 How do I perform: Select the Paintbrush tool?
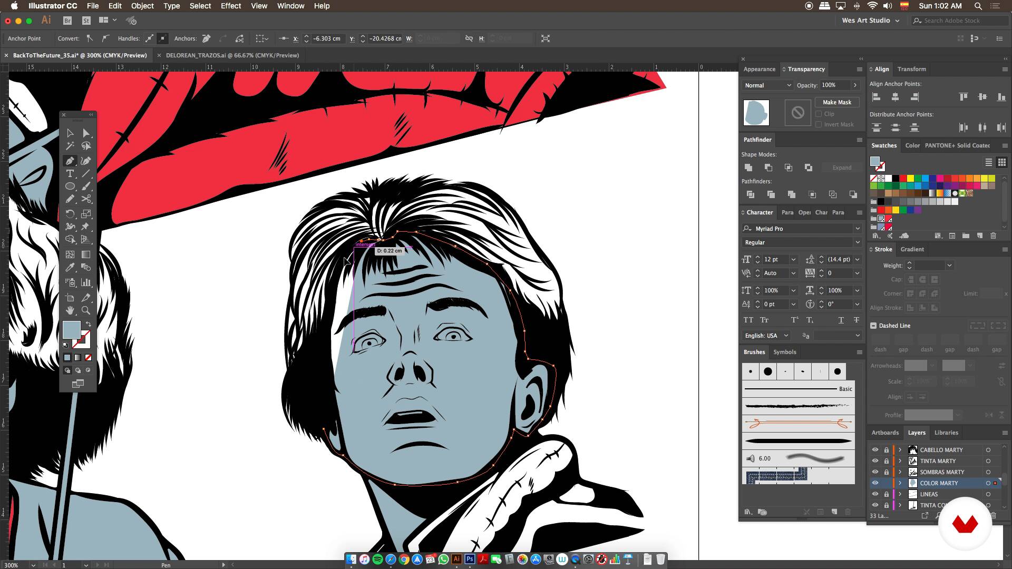coord(86,187)
